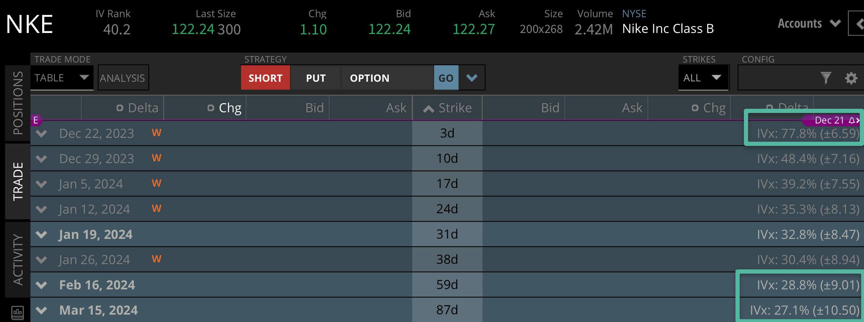Toggle the left Chg column selector
Screen dimensions: 864x322
[x=211, y=108]
